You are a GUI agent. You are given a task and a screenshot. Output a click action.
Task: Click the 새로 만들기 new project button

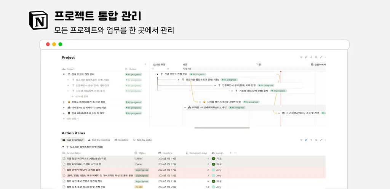[70, 119]
